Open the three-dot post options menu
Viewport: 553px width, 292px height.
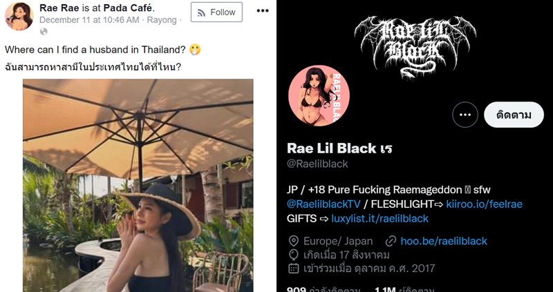coord(263,11)
